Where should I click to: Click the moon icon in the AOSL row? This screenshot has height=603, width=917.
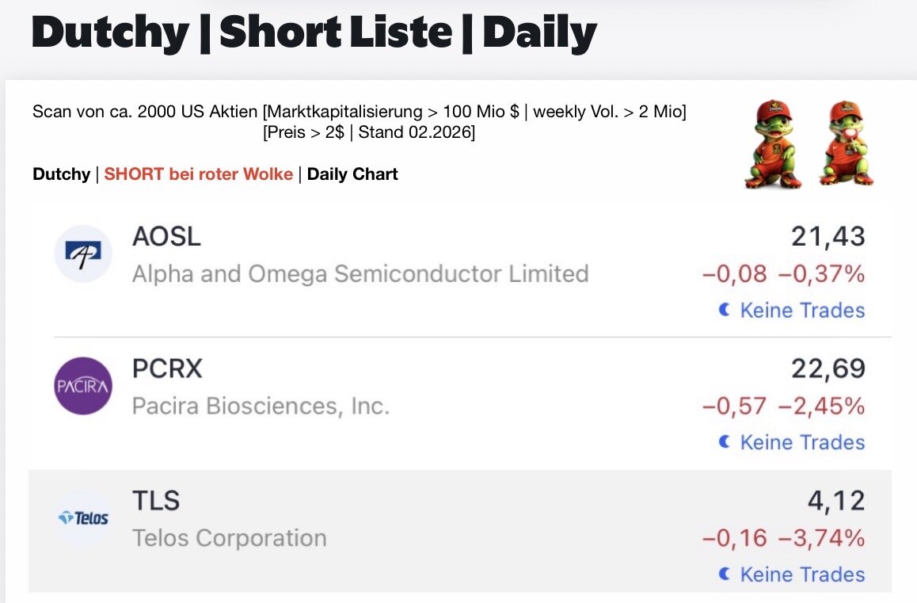[724, 311]
